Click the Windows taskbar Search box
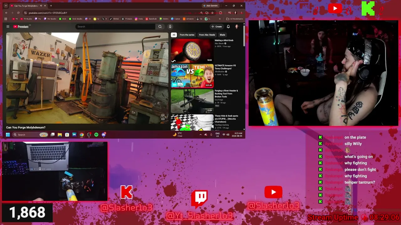Screen dimensions: 401x225 point(30,135)
